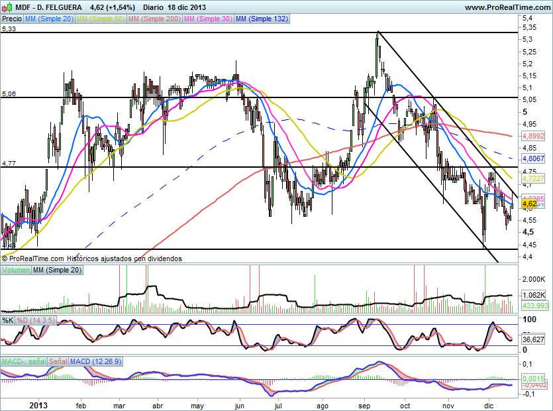
Task: Click the jun month marker
Action: [240, 406]
